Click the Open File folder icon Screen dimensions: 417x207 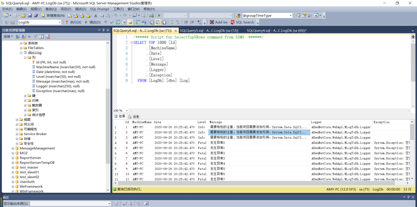[x=24, y=15]
